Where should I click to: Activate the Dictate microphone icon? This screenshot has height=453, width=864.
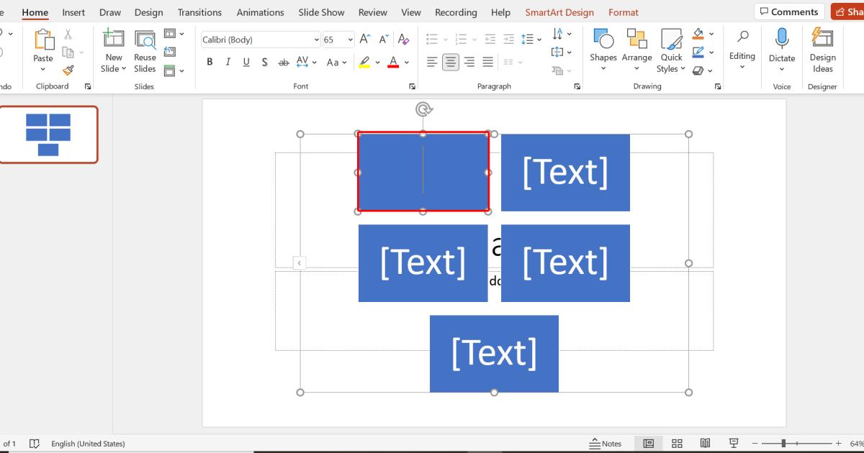point(781,45)
